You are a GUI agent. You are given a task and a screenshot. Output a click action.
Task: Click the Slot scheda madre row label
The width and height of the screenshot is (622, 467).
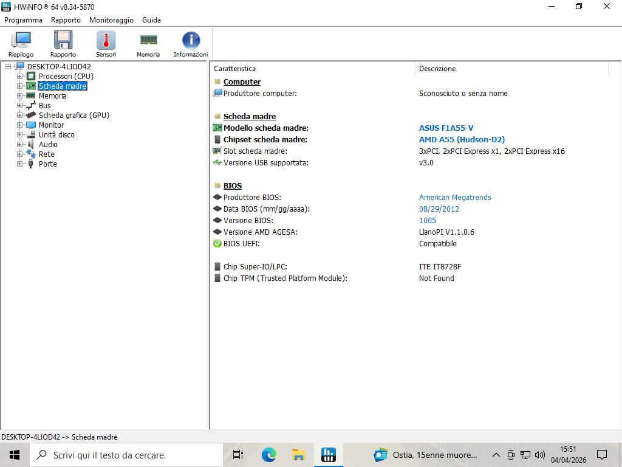tap(255, 151)
